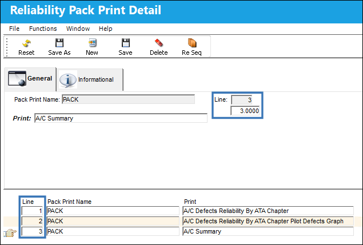Click the Save As floppy icon
This screenshot has width=363, height=245.
point(59,43)
